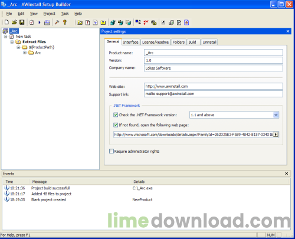Click the yellow question mark help icon

click(65, 22)
